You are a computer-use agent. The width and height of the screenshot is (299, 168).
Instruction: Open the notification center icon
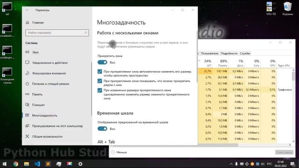click(x=292, y=164)
